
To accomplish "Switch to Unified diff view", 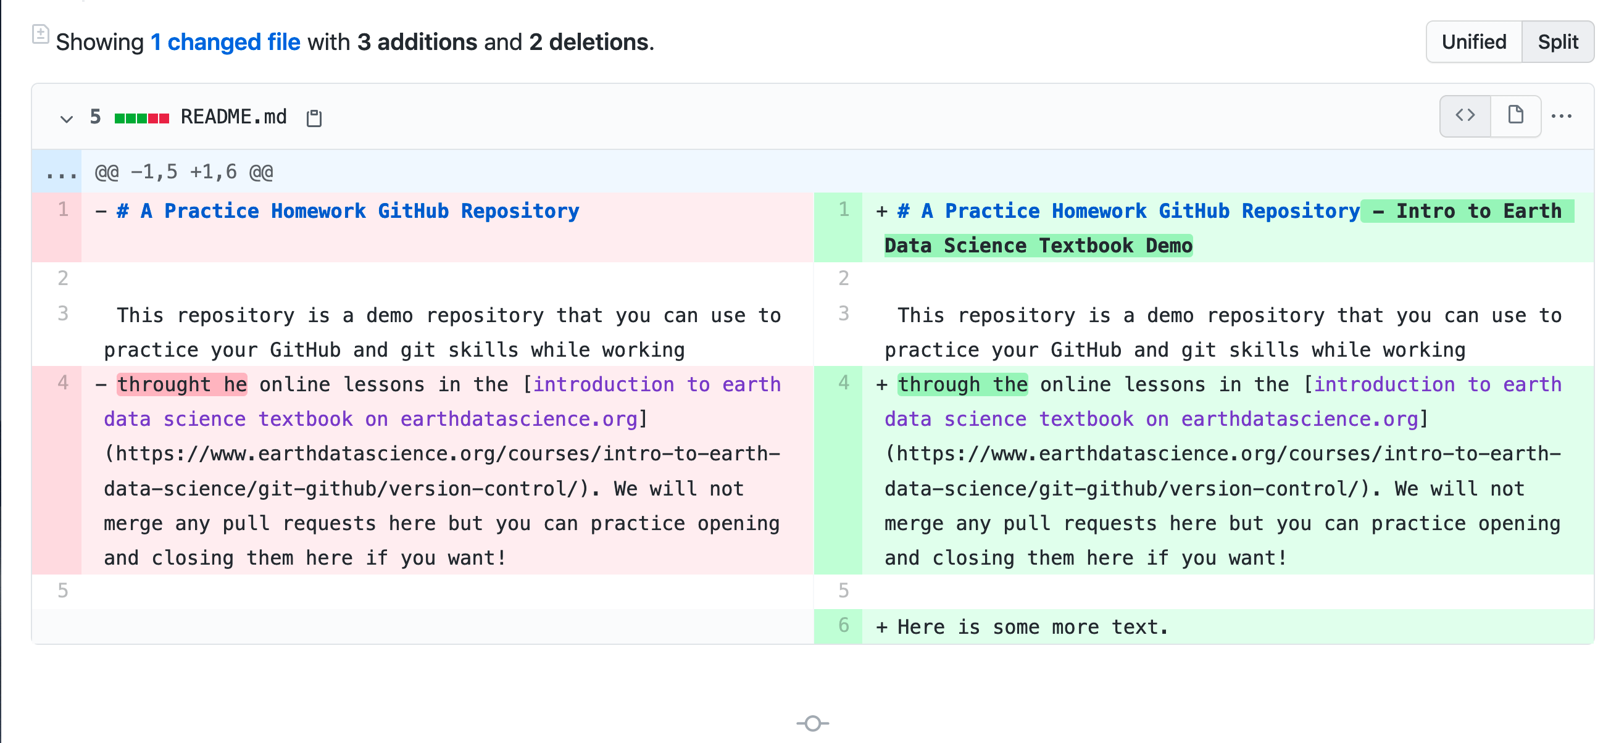I will [1473, 41].
